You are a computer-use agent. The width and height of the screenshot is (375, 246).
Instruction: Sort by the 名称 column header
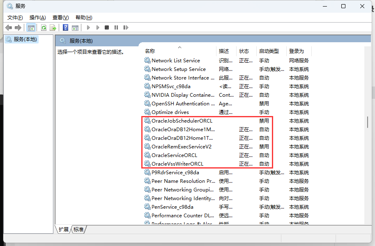tap(179, 51)
